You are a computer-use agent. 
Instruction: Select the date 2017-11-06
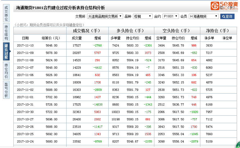click(x=25, y=75)
